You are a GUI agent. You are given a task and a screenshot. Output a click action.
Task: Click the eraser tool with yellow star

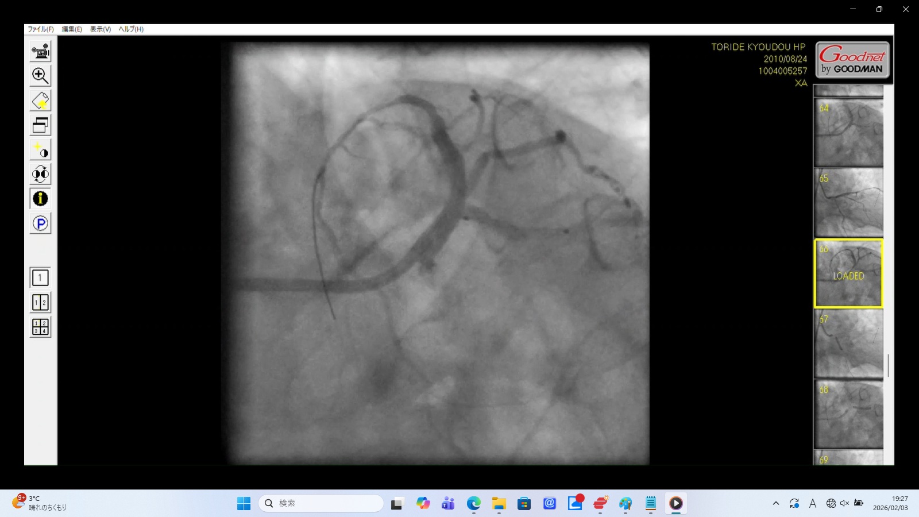point(40,101)
